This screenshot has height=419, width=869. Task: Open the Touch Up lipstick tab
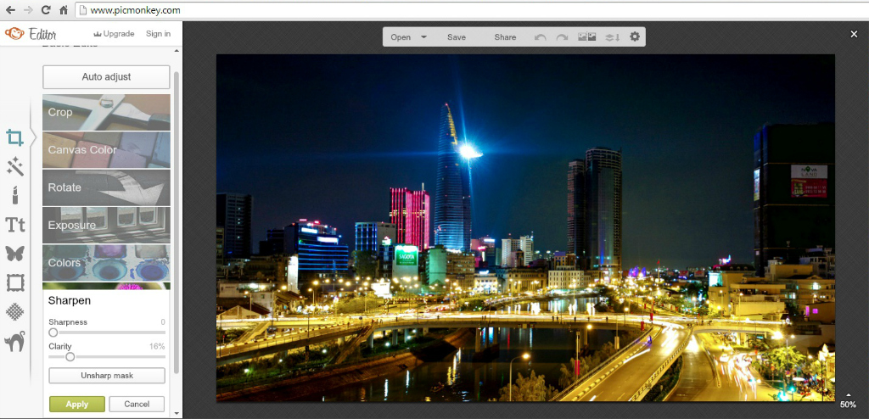pyautogui.click(x=15, y=195)
